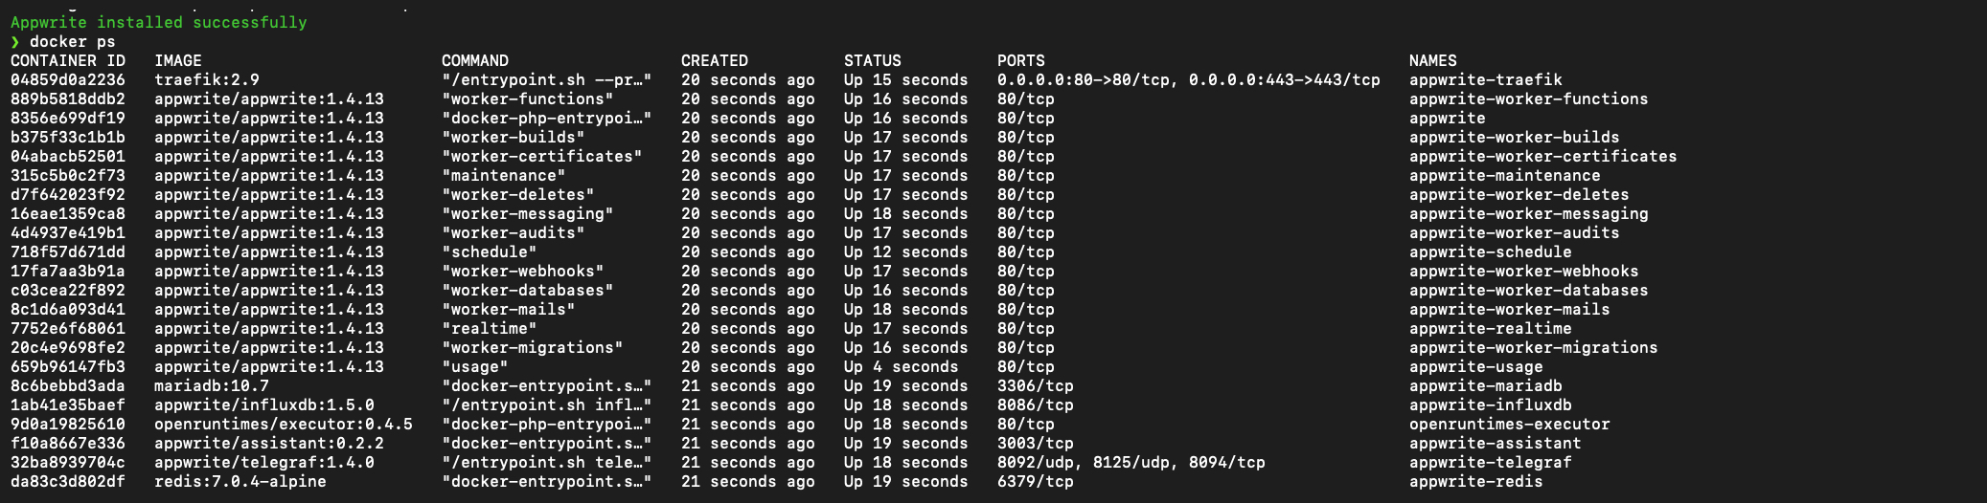Click the redis:7.0.4-alpine image name
This screenshot has width=1987, height=503.
[x=240, y=482]
